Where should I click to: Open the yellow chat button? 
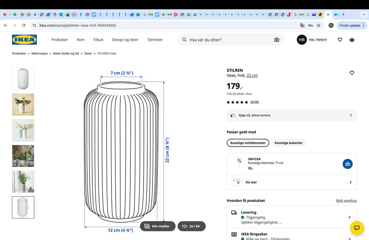(357, 228)
